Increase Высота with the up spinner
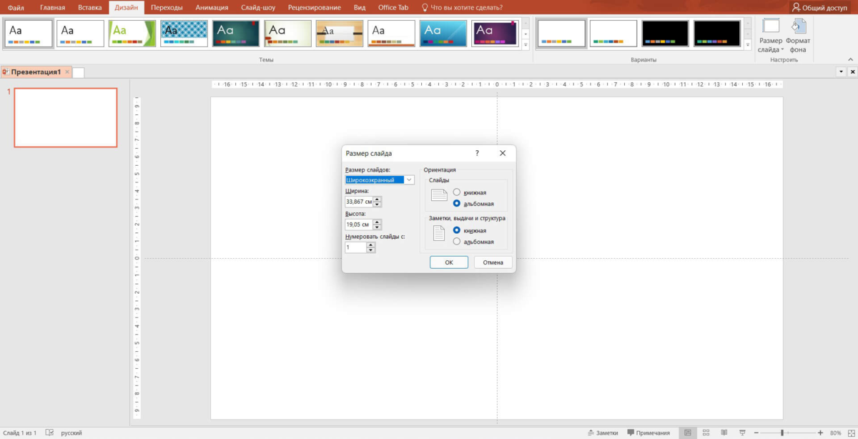858x439 pixels. click(x=378, y=222)
